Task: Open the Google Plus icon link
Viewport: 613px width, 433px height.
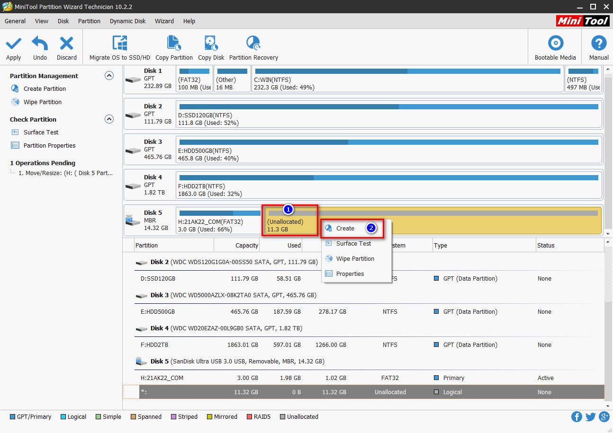Action: [604, 417]
